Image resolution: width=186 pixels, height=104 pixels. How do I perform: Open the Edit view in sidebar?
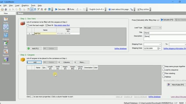click(6, 44)
